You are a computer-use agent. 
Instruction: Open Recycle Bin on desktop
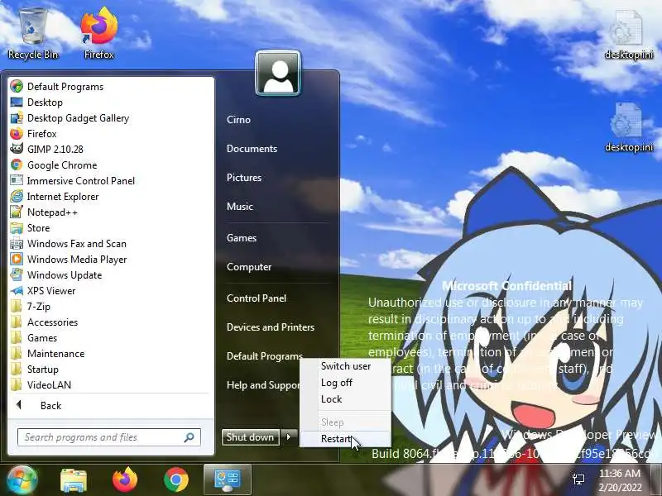coord(33,34)
